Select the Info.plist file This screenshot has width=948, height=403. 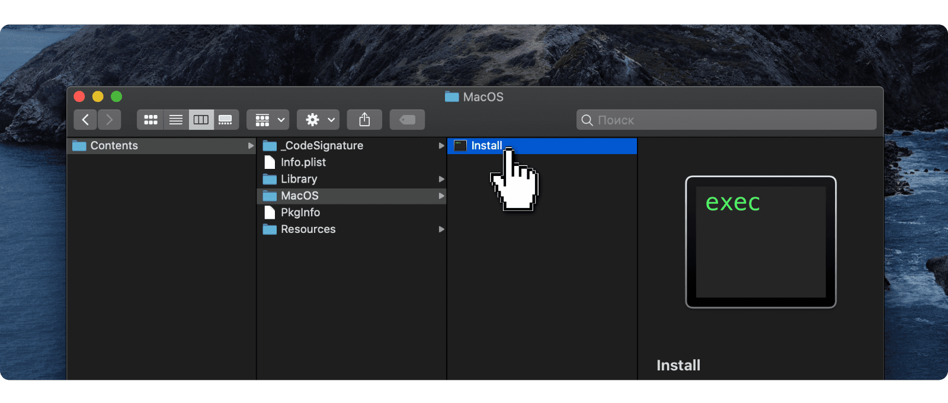pyautogui.click(x=303, y=162)
